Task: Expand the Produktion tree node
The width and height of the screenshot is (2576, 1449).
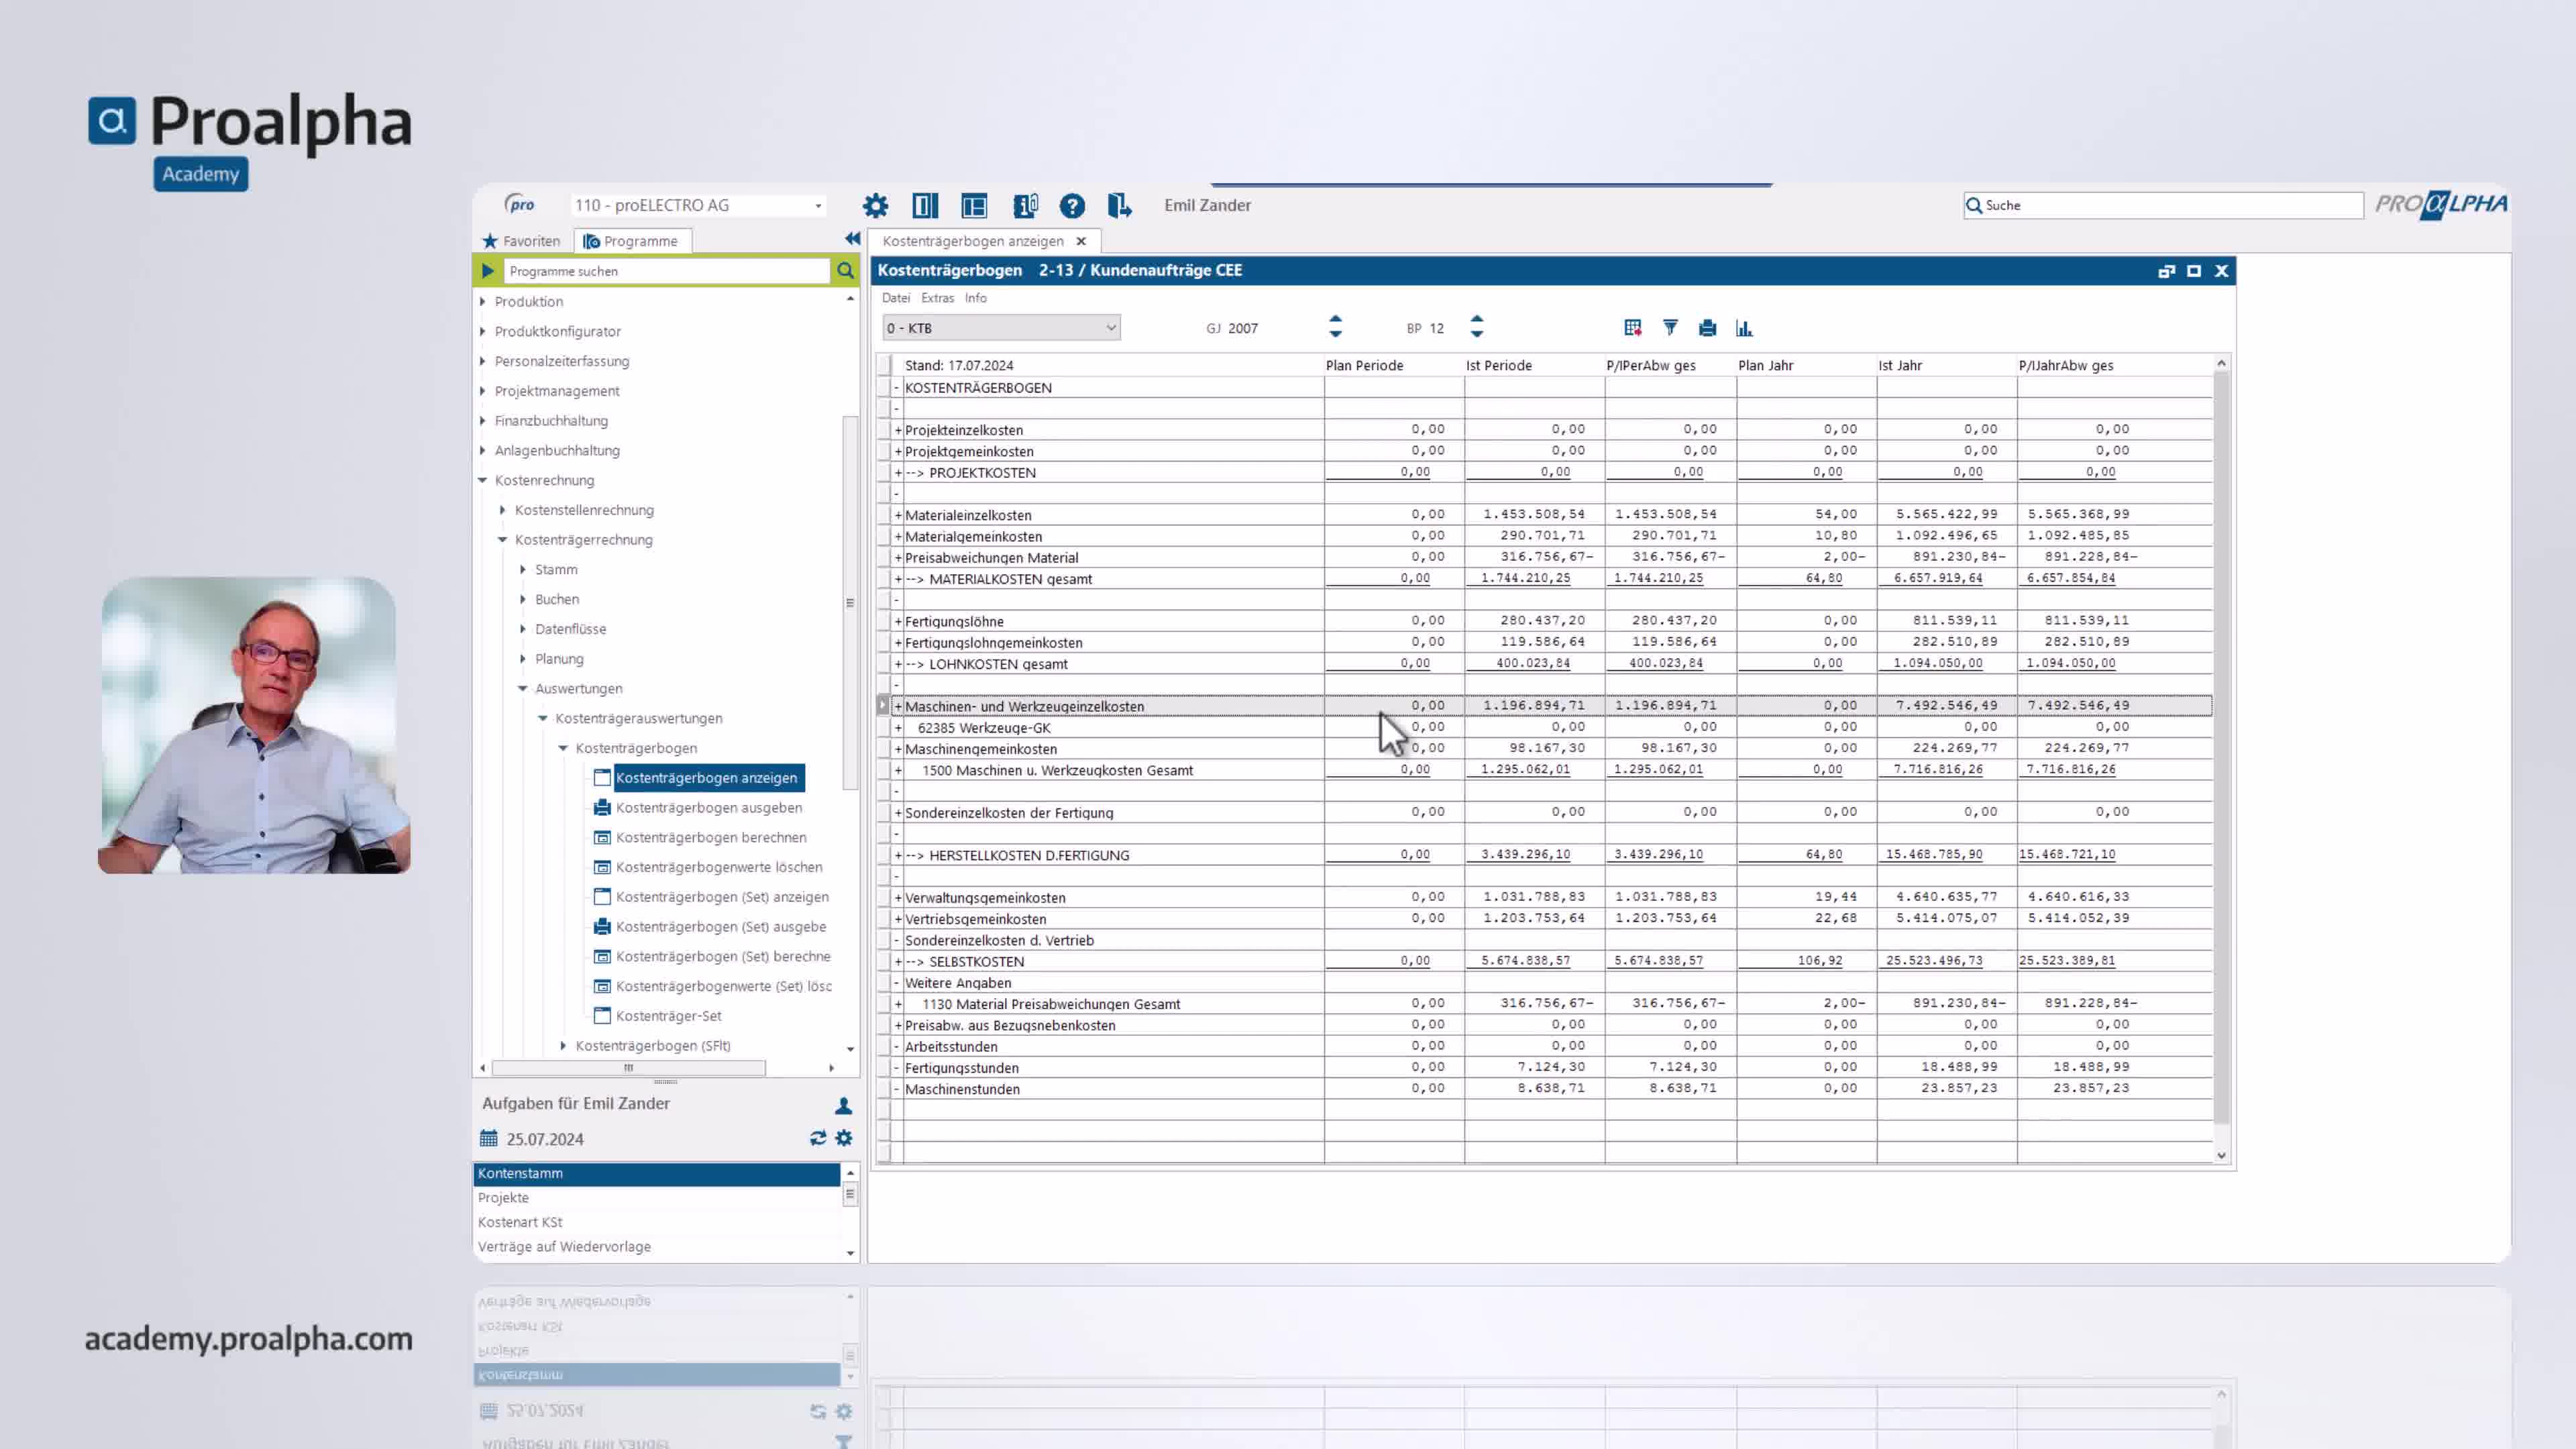Action: [x=483, y=301]
